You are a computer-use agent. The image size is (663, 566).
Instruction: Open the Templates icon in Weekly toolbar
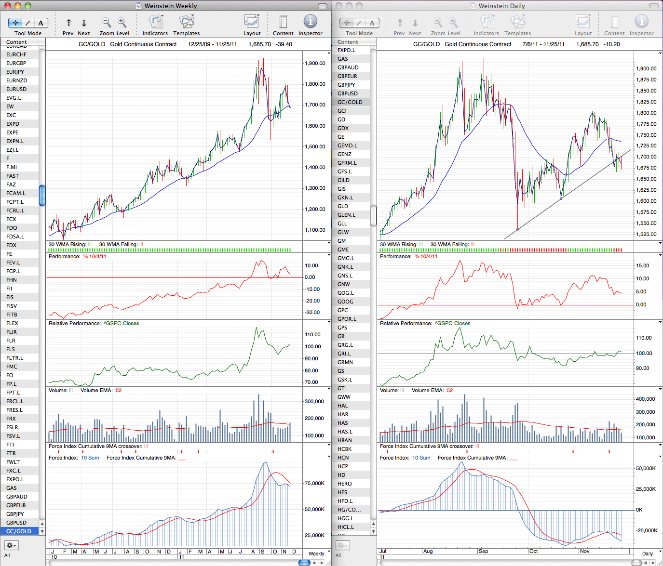pos(187,22)
